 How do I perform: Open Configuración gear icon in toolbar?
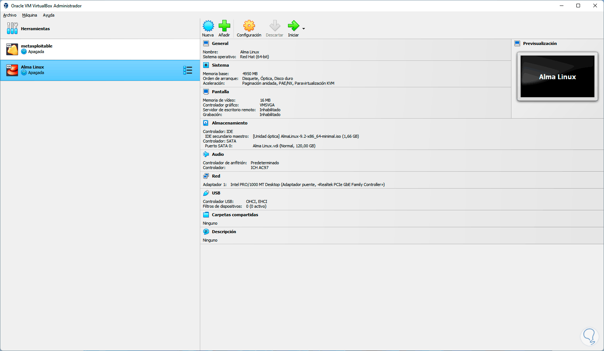pos(249,26)
